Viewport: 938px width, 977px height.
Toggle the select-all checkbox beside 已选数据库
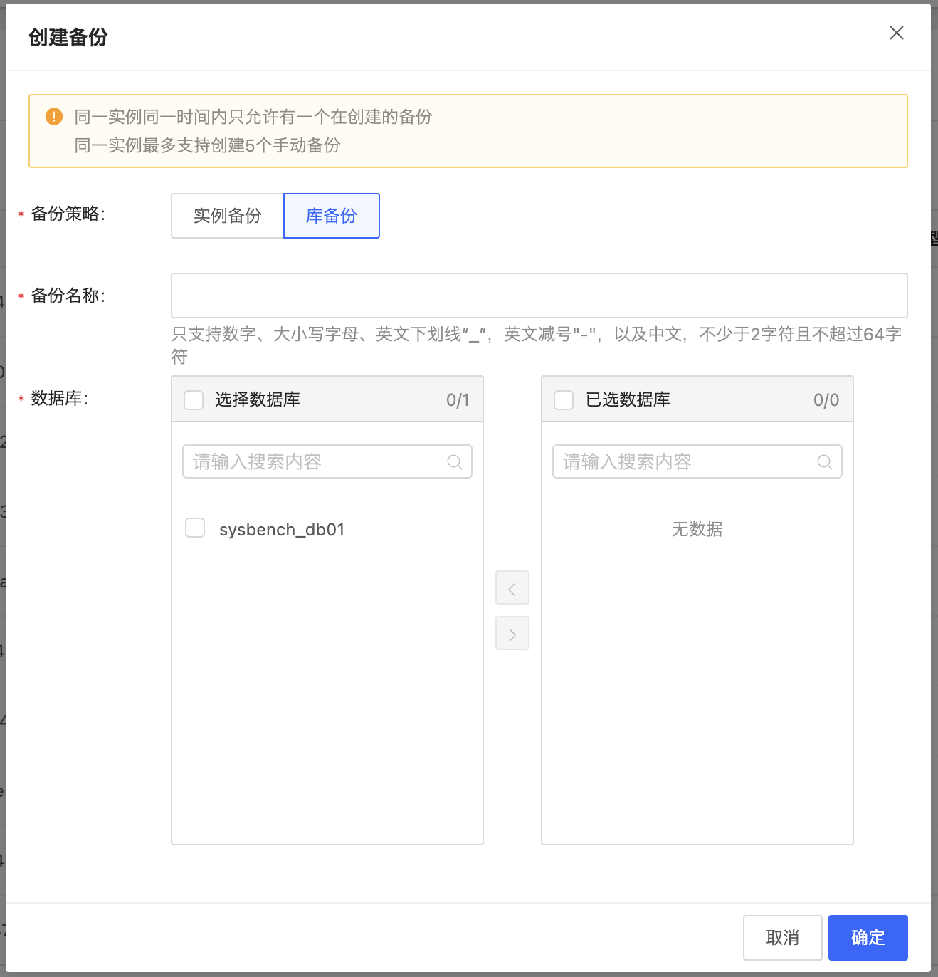563,399
